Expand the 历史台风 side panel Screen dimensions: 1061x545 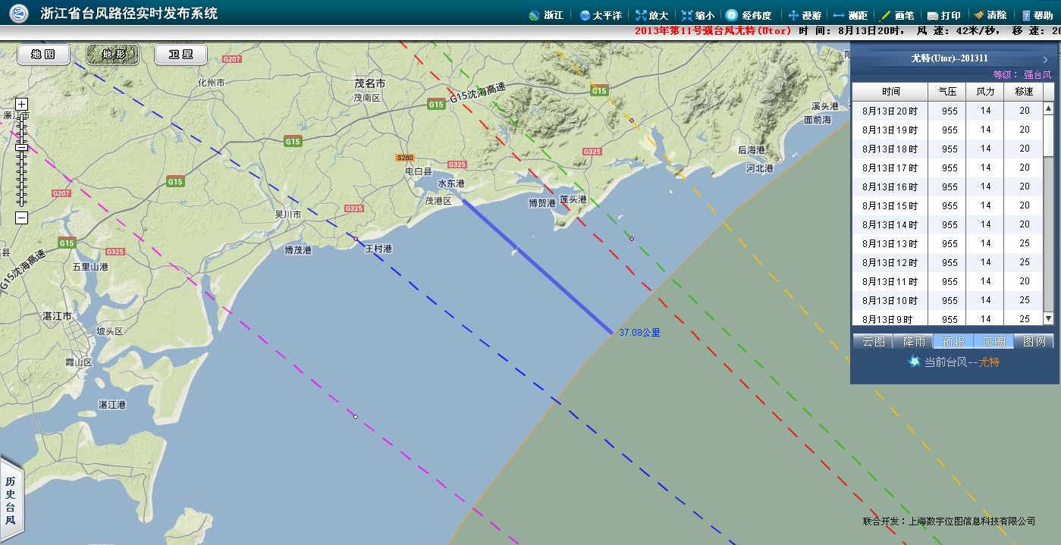click(11, 500)
